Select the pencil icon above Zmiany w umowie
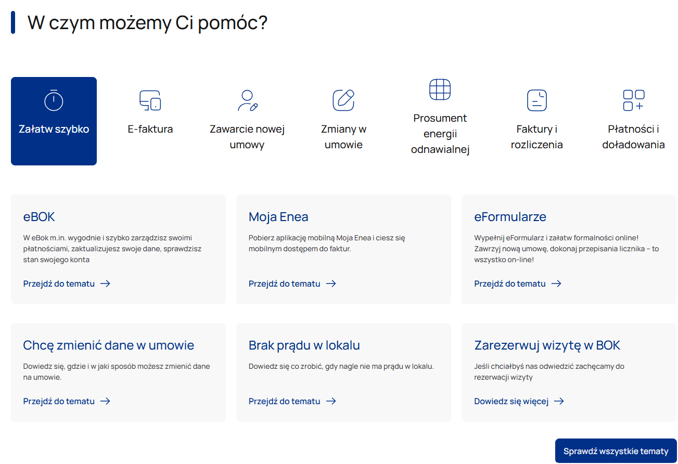678x464 pixels. [343, 99]
